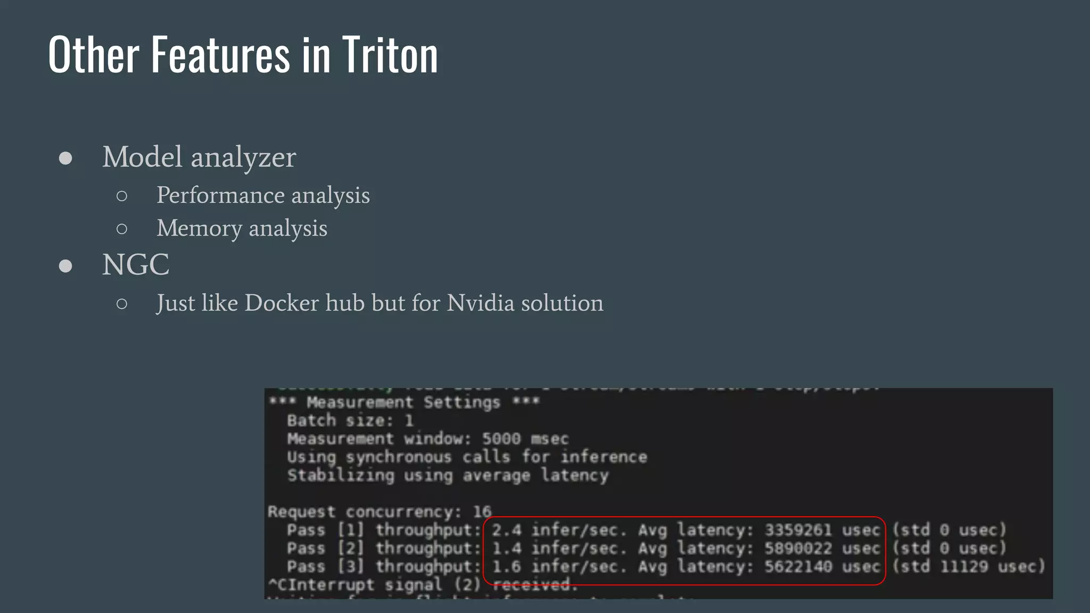Click "Using synchronous calls for inference" line
Image resolution: width=1090 pixels, height=613 pixels.
click(x=467, y=457)
